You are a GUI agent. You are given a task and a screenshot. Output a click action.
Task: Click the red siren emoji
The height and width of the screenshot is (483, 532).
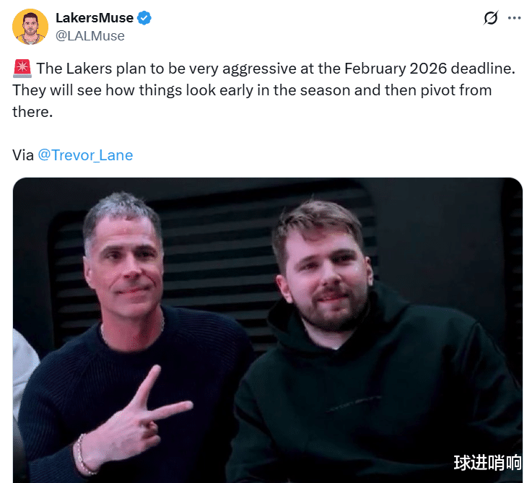tap(22, 69)
